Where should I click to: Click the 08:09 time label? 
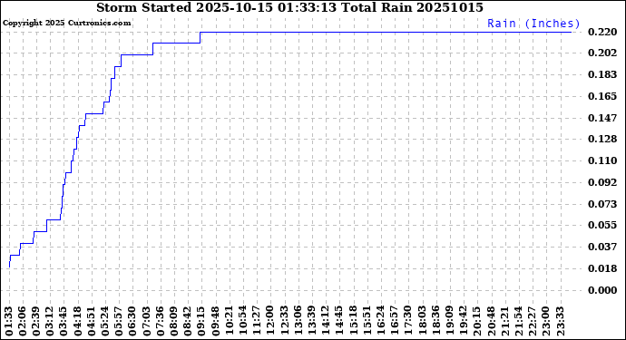(x=174, y=322)
